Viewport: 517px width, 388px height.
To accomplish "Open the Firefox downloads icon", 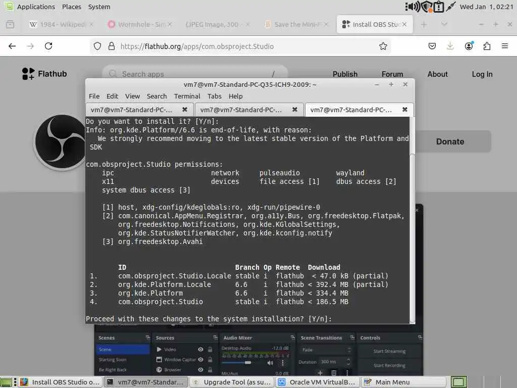I will (450, 46).
